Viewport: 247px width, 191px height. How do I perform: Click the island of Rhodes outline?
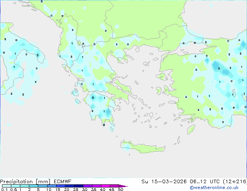click(x=191, y=129)
